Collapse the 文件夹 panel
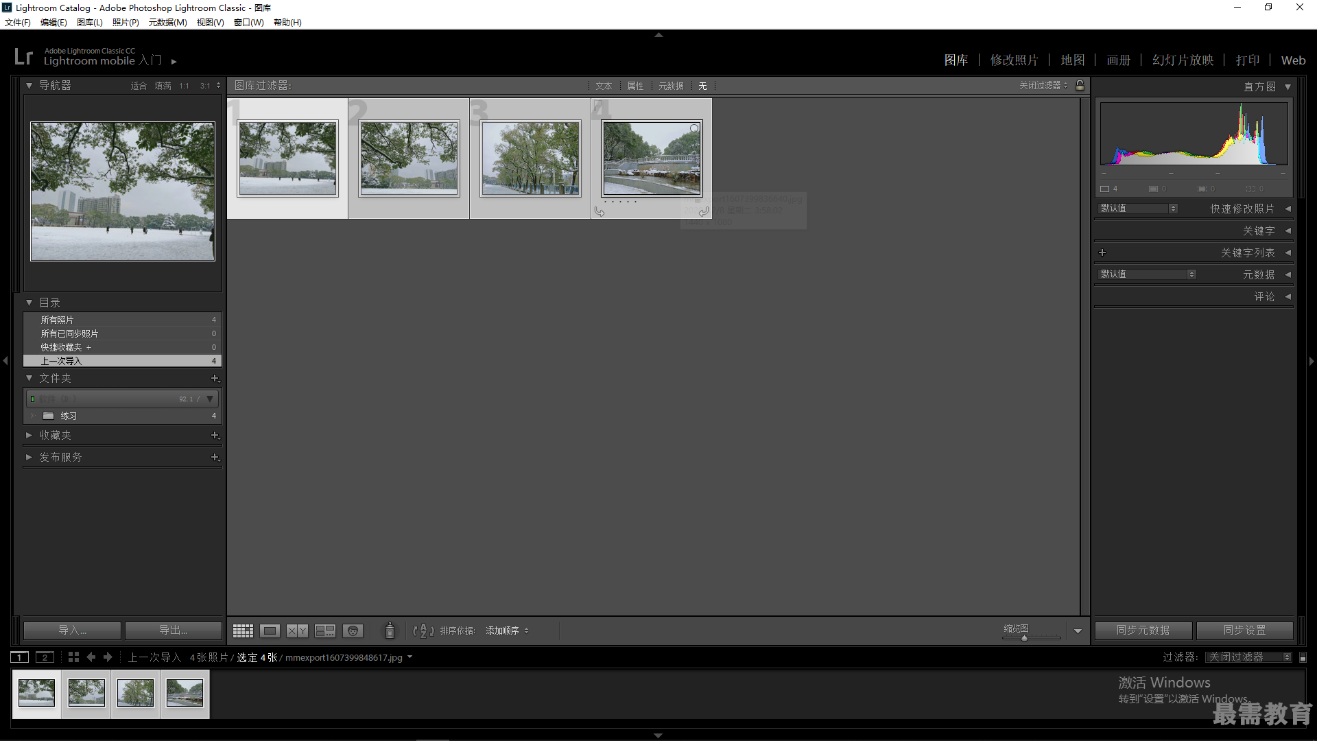This screenshot has width=1317, height=741. pos(29,378)
